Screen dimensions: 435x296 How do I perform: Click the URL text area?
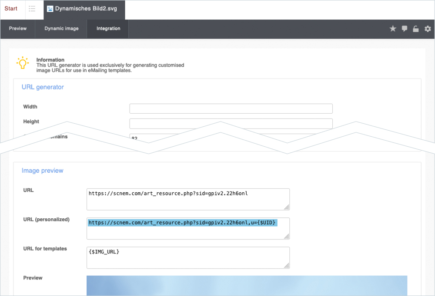point(188,199)
